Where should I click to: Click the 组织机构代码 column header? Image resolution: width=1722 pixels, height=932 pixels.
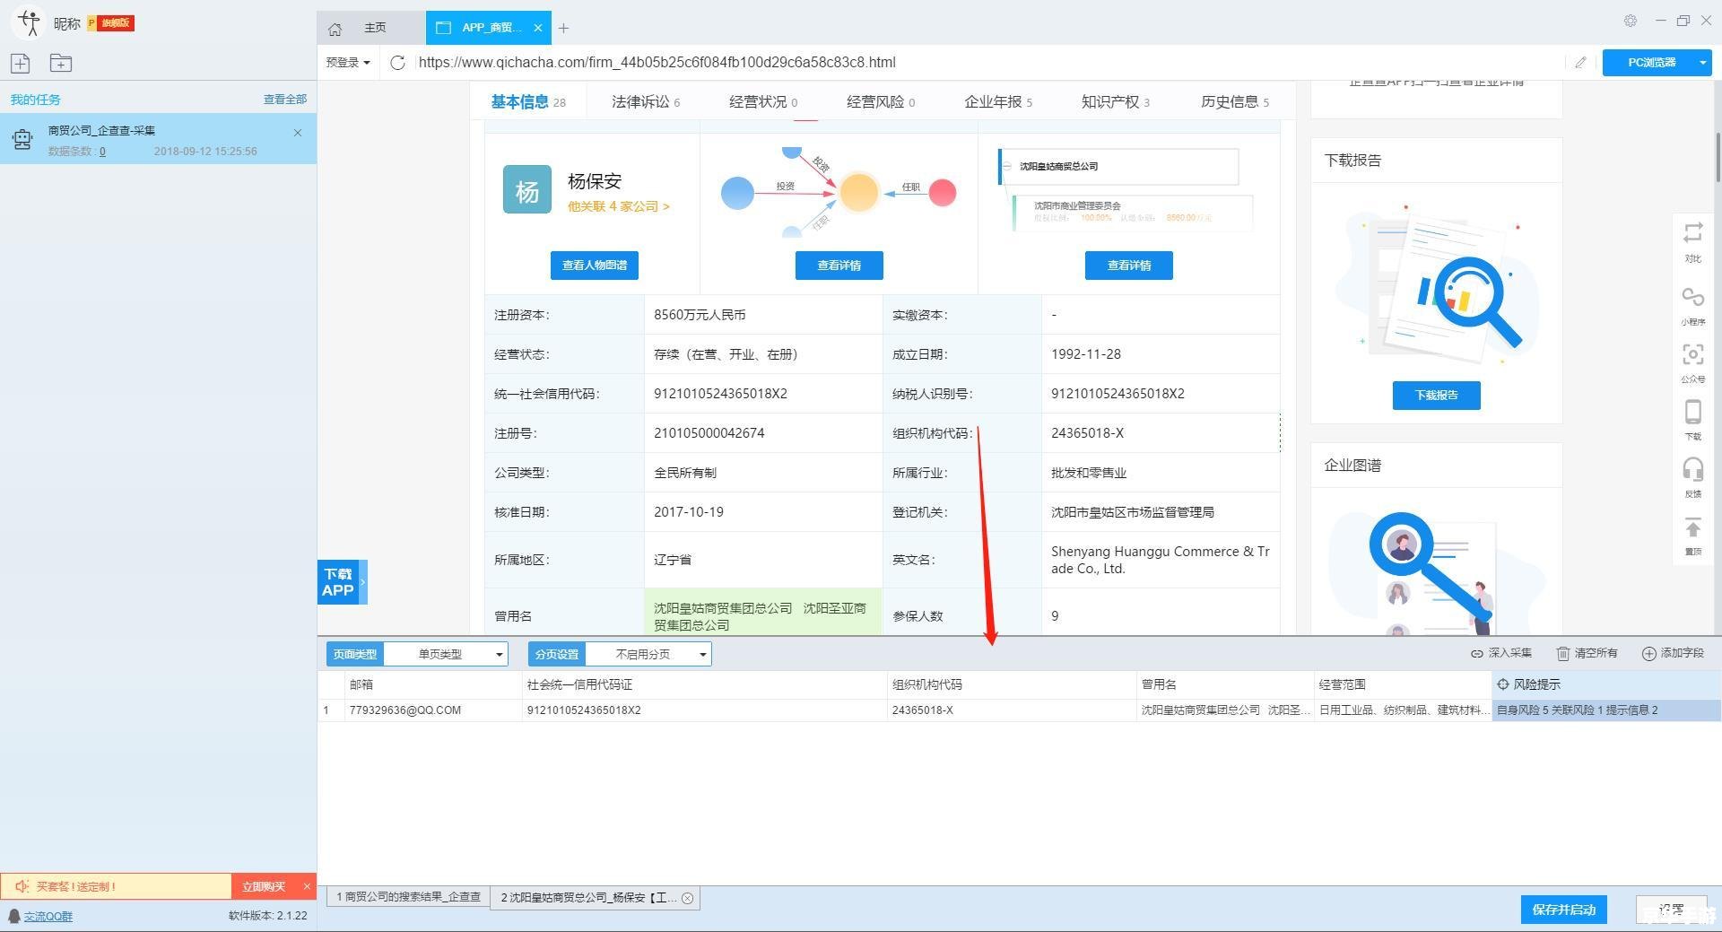[1012, 684]
